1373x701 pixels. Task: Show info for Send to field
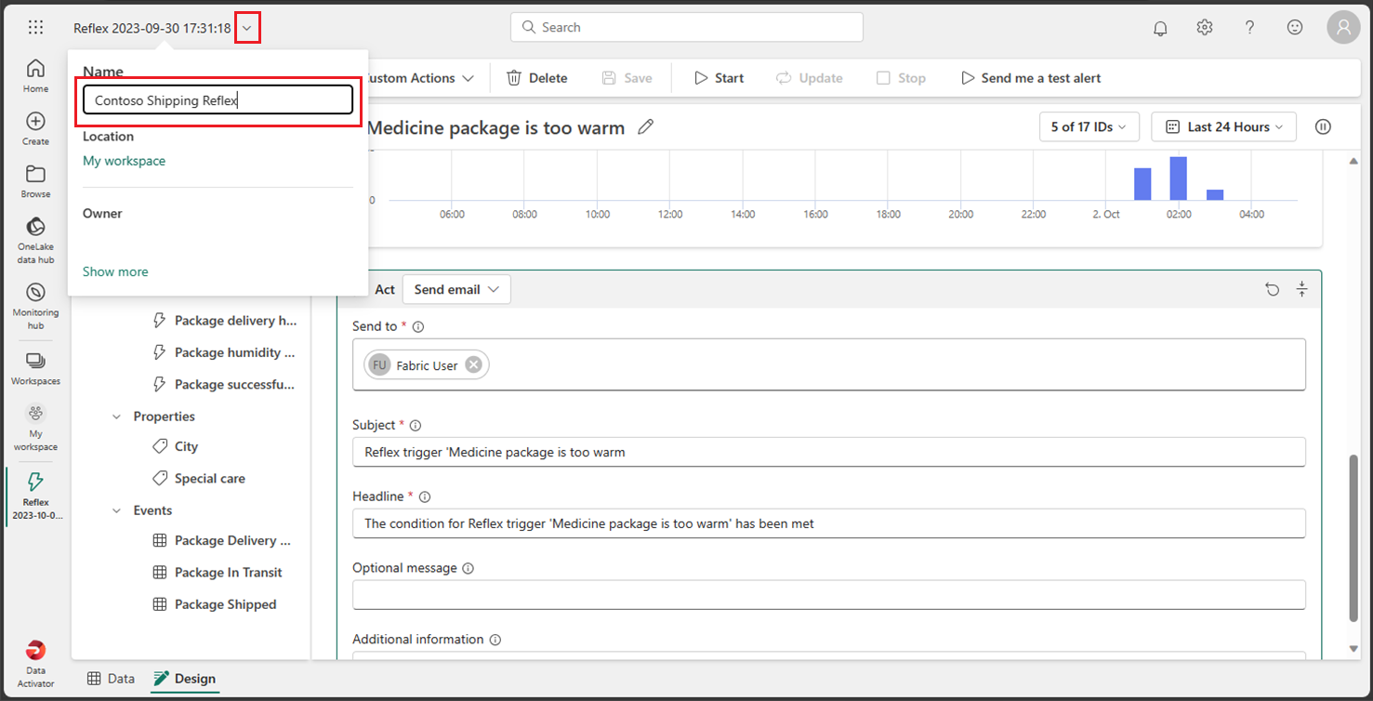[418, 327]
